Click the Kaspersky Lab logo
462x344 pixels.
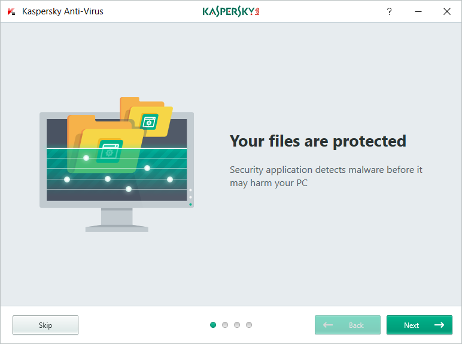(231, 11)
